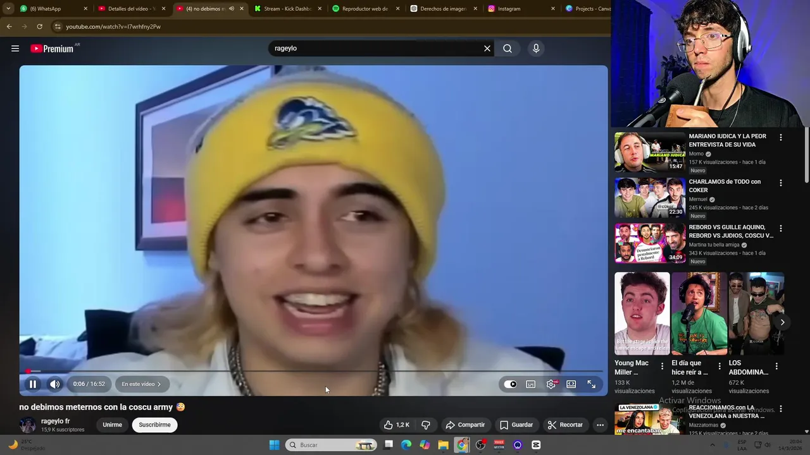Screen dimensions: 810x455
Task: Switch to the Stream - Kick Dashboard tab
Action: pyautogui.click(x=287, y=9)
